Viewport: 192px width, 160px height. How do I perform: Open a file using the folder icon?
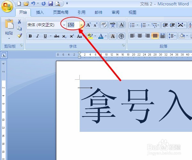tap(26, 4)
